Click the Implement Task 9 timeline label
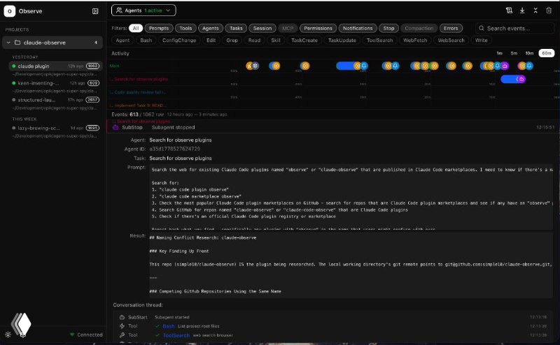This screenshot has height=345, width=560. tap(139, 105)
